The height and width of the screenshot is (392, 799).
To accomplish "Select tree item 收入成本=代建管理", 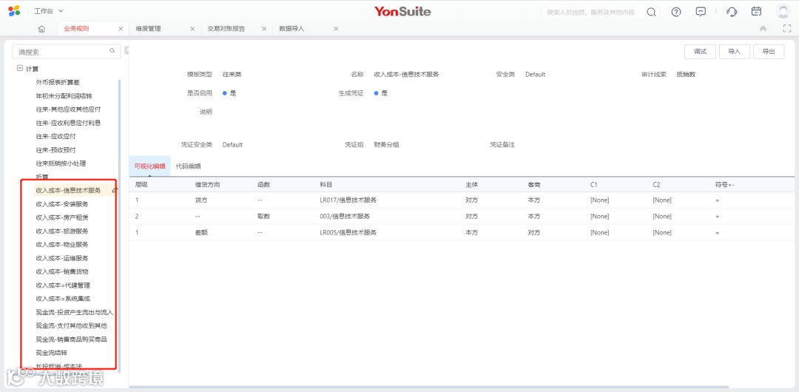I will pos(63,285).
